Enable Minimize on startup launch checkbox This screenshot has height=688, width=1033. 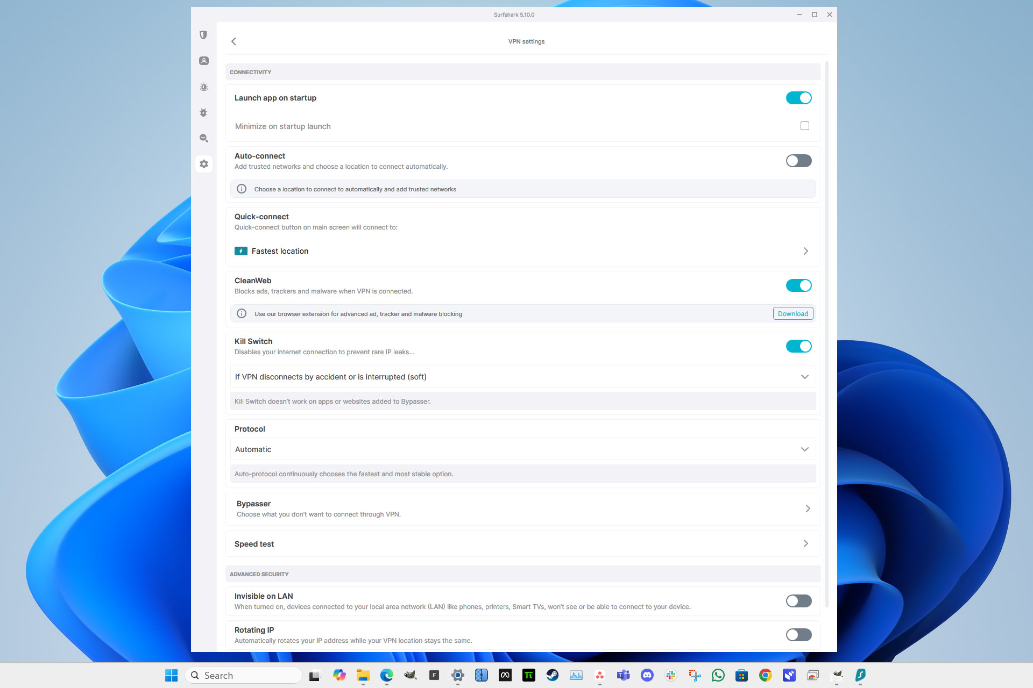[x=805, y=125]
